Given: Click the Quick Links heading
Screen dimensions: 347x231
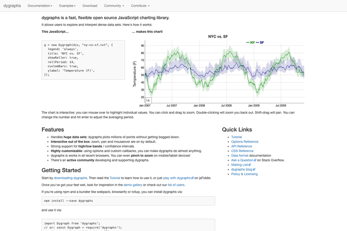Looking at the screenshot, I should [x=237, y=130].
